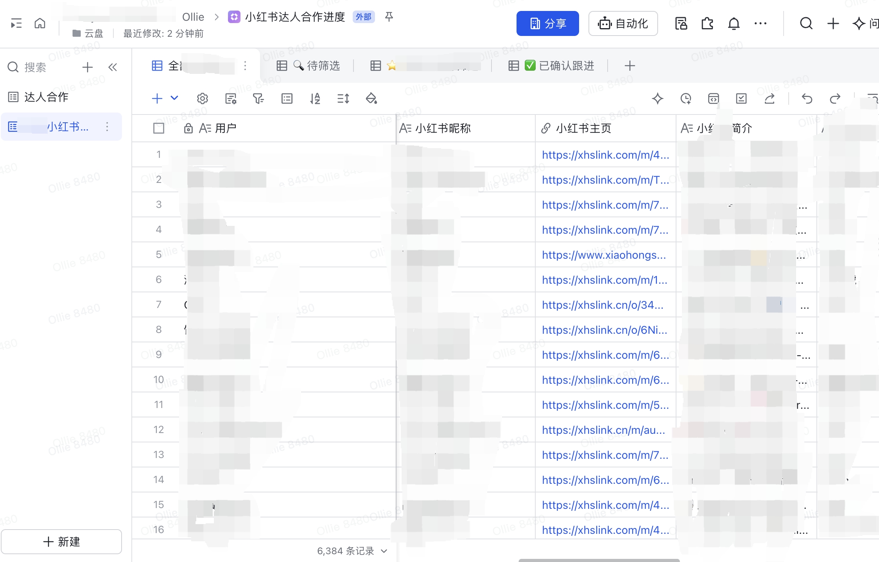879x562 pixels.
Task: Expand the 6,384 条记录 count dropdown
Action: click(384, 551)
